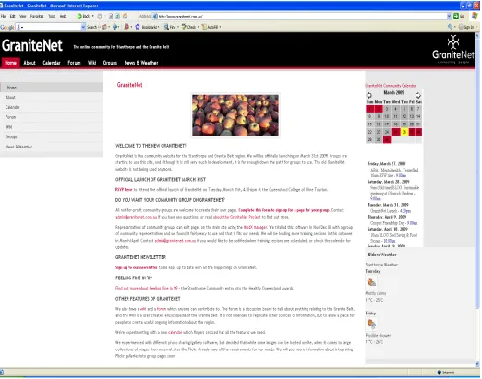The image size is (482, 379).
Task: Click the page vertical scrollbar
Action: (477, 200)
